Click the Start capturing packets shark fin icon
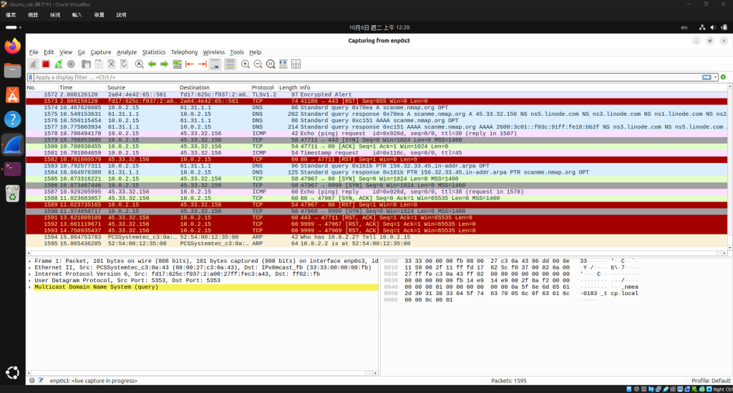 (x=33, y=64)
